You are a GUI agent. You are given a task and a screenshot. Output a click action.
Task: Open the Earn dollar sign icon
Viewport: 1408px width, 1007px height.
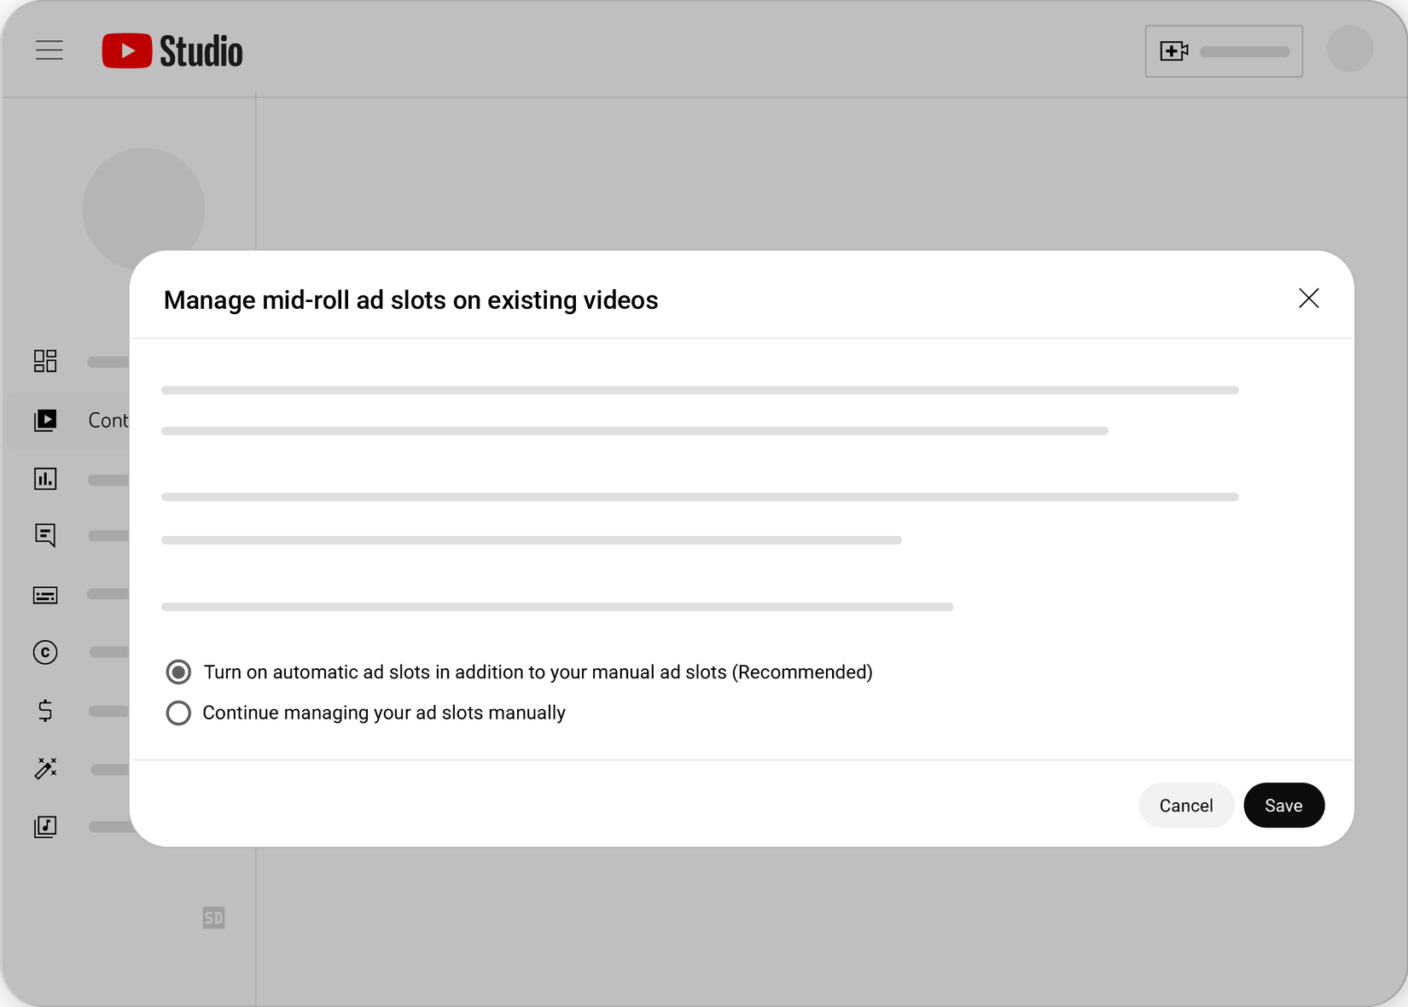tap(45, 710)
